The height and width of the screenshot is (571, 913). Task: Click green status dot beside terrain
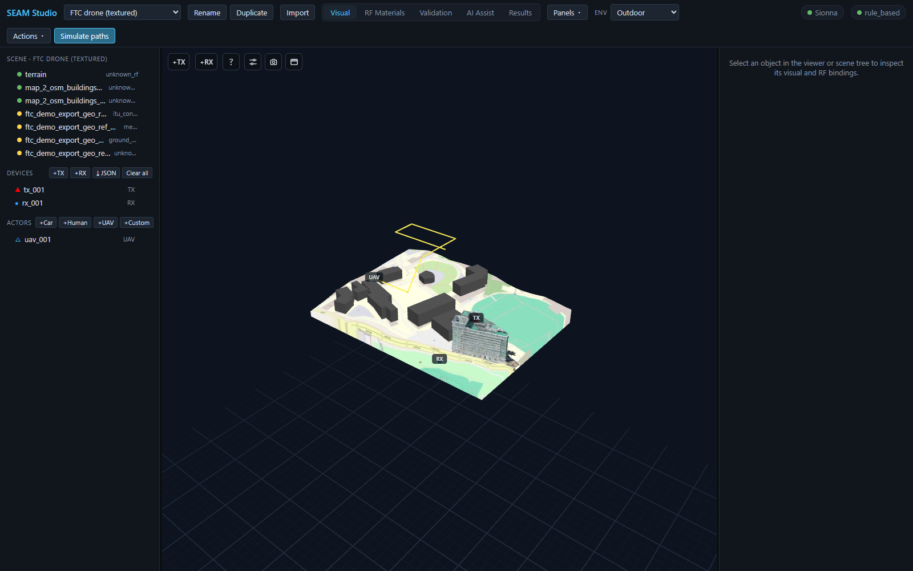pyautogui.click(x=19, y=74)
